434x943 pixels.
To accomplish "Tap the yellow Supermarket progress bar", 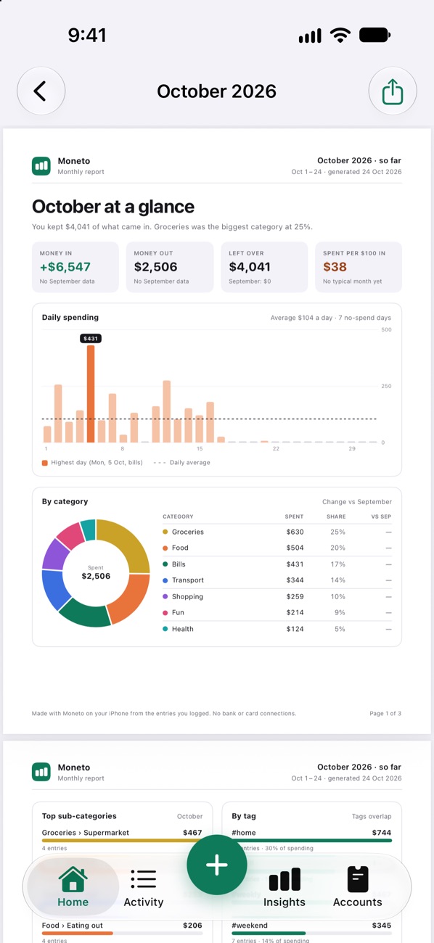I will point(122,841).
